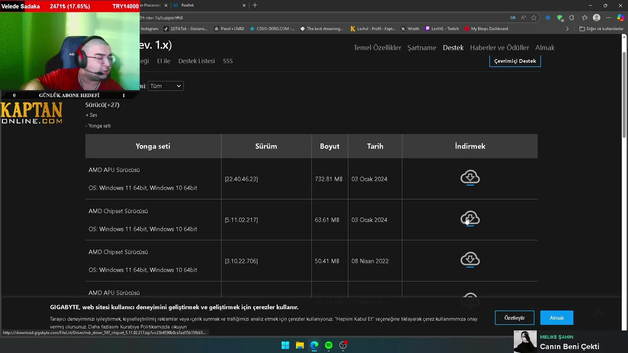Viewport: 628px width, 353px height.
Task: Click Sürücü(+27) driver heading
Action: tap(102, 105)
